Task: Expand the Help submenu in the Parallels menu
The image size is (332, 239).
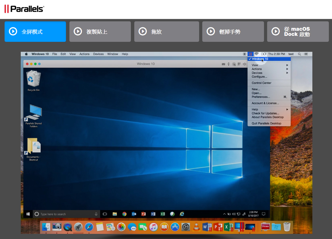Action: coord(269,109)
